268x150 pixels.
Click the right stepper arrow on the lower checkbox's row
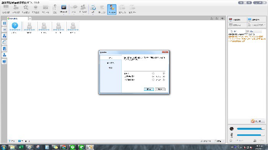164,80
